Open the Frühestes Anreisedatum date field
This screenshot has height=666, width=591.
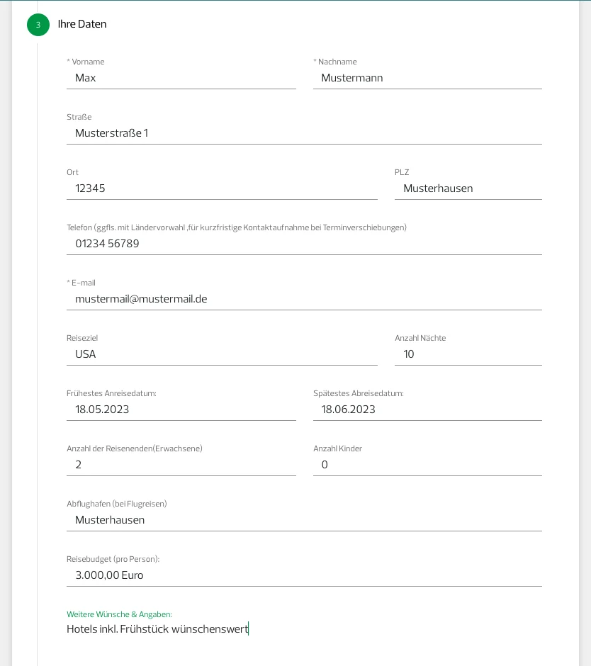click(x=181, y=410)
